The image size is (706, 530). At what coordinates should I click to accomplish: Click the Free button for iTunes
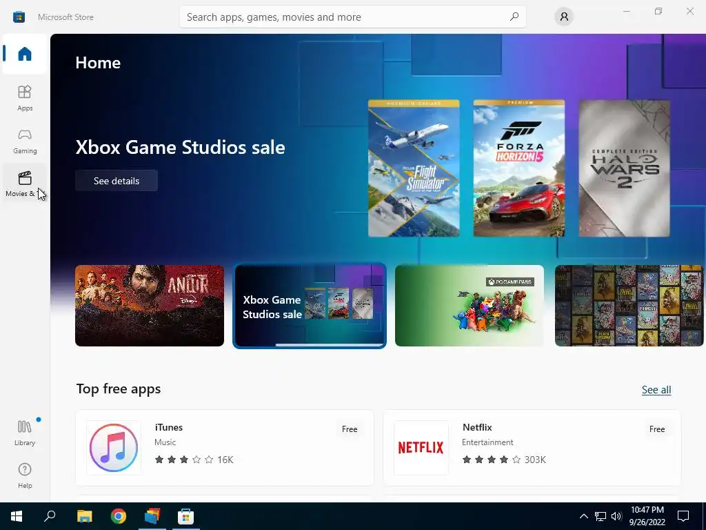(x=350, y=429)
